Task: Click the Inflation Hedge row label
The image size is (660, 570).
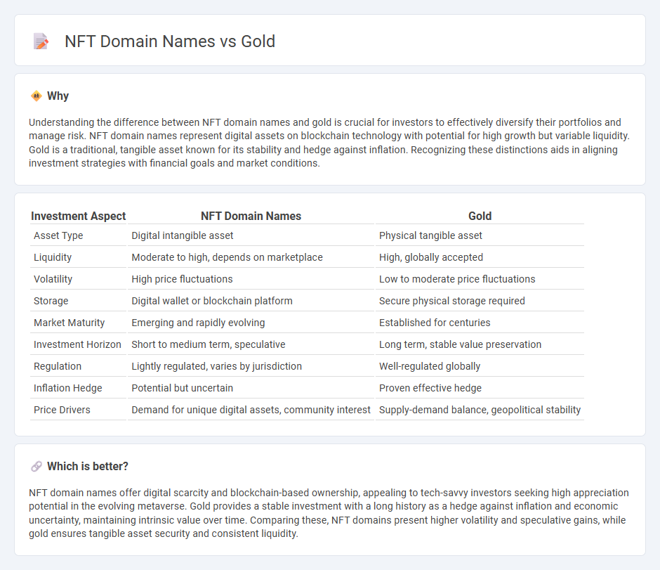Action: 68,388
